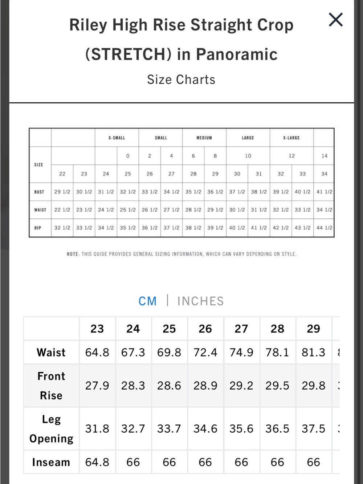363x484 pixels.
Task: Select size 27 column header
Action: tap(241, 329)
